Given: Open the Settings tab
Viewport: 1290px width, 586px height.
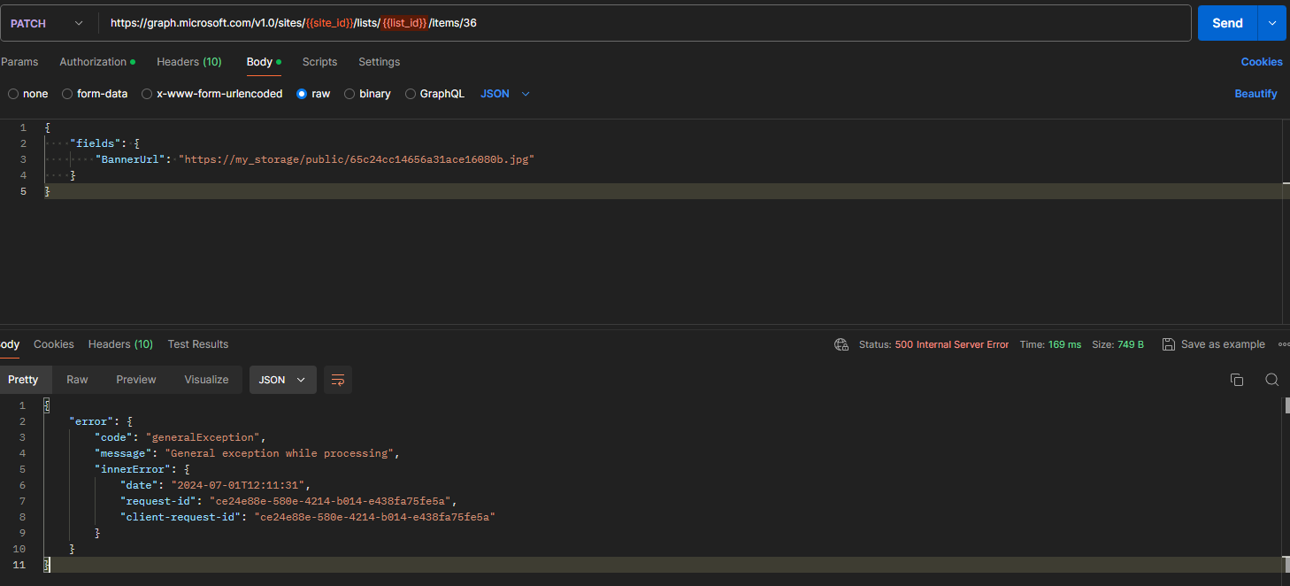Looking at the screenshot, I should (379, 62).
